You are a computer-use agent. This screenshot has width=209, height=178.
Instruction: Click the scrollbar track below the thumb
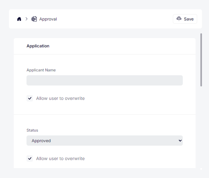[201, 128]
